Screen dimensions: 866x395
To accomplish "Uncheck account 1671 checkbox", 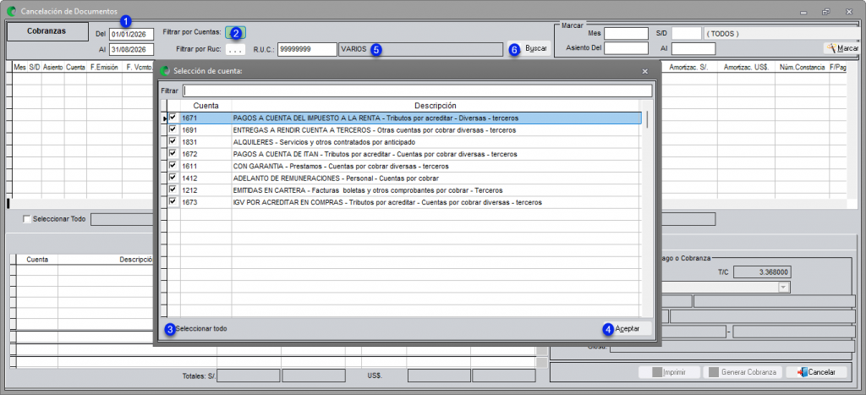I will coord(173,118).
